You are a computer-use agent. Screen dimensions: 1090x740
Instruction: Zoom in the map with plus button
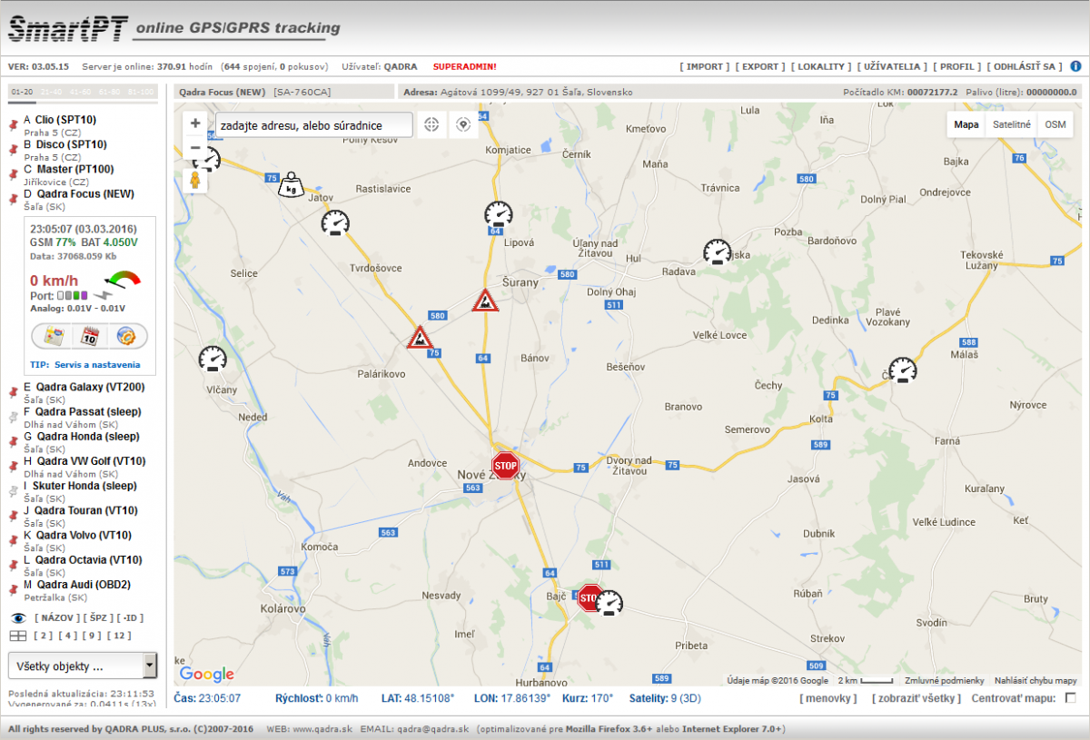tap(195, 123)
